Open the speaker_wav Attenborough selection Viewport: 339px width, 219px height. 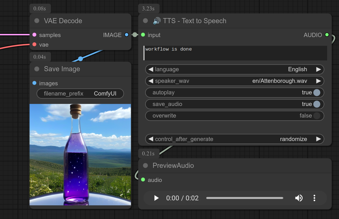pyautogui.click(x=280, y=81)
